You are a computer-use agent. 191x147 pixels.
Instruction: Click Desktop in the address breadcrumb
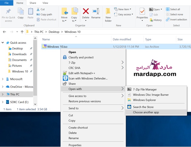[54, 32]
